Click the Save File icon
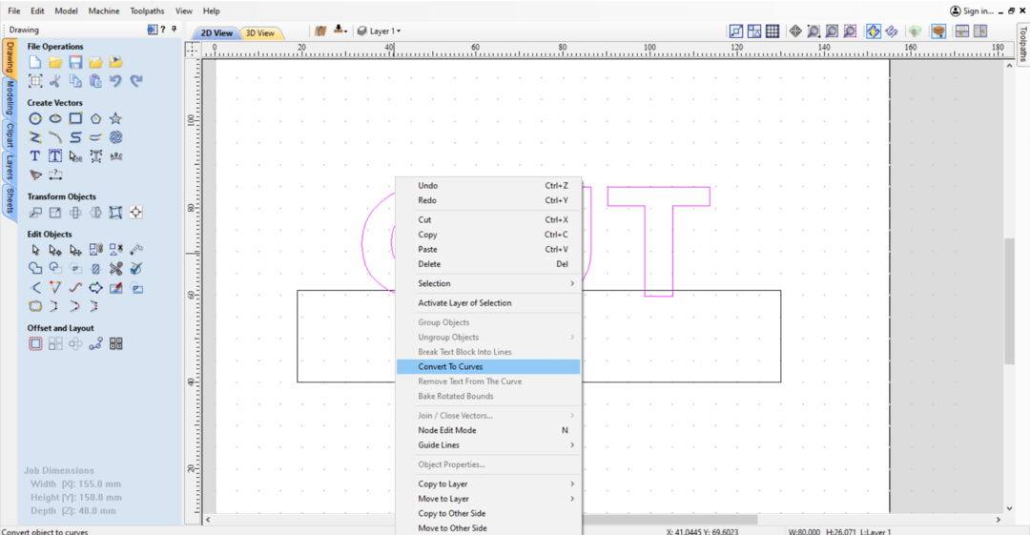Viewport: 1030px width, 535px height. [75, 62]
